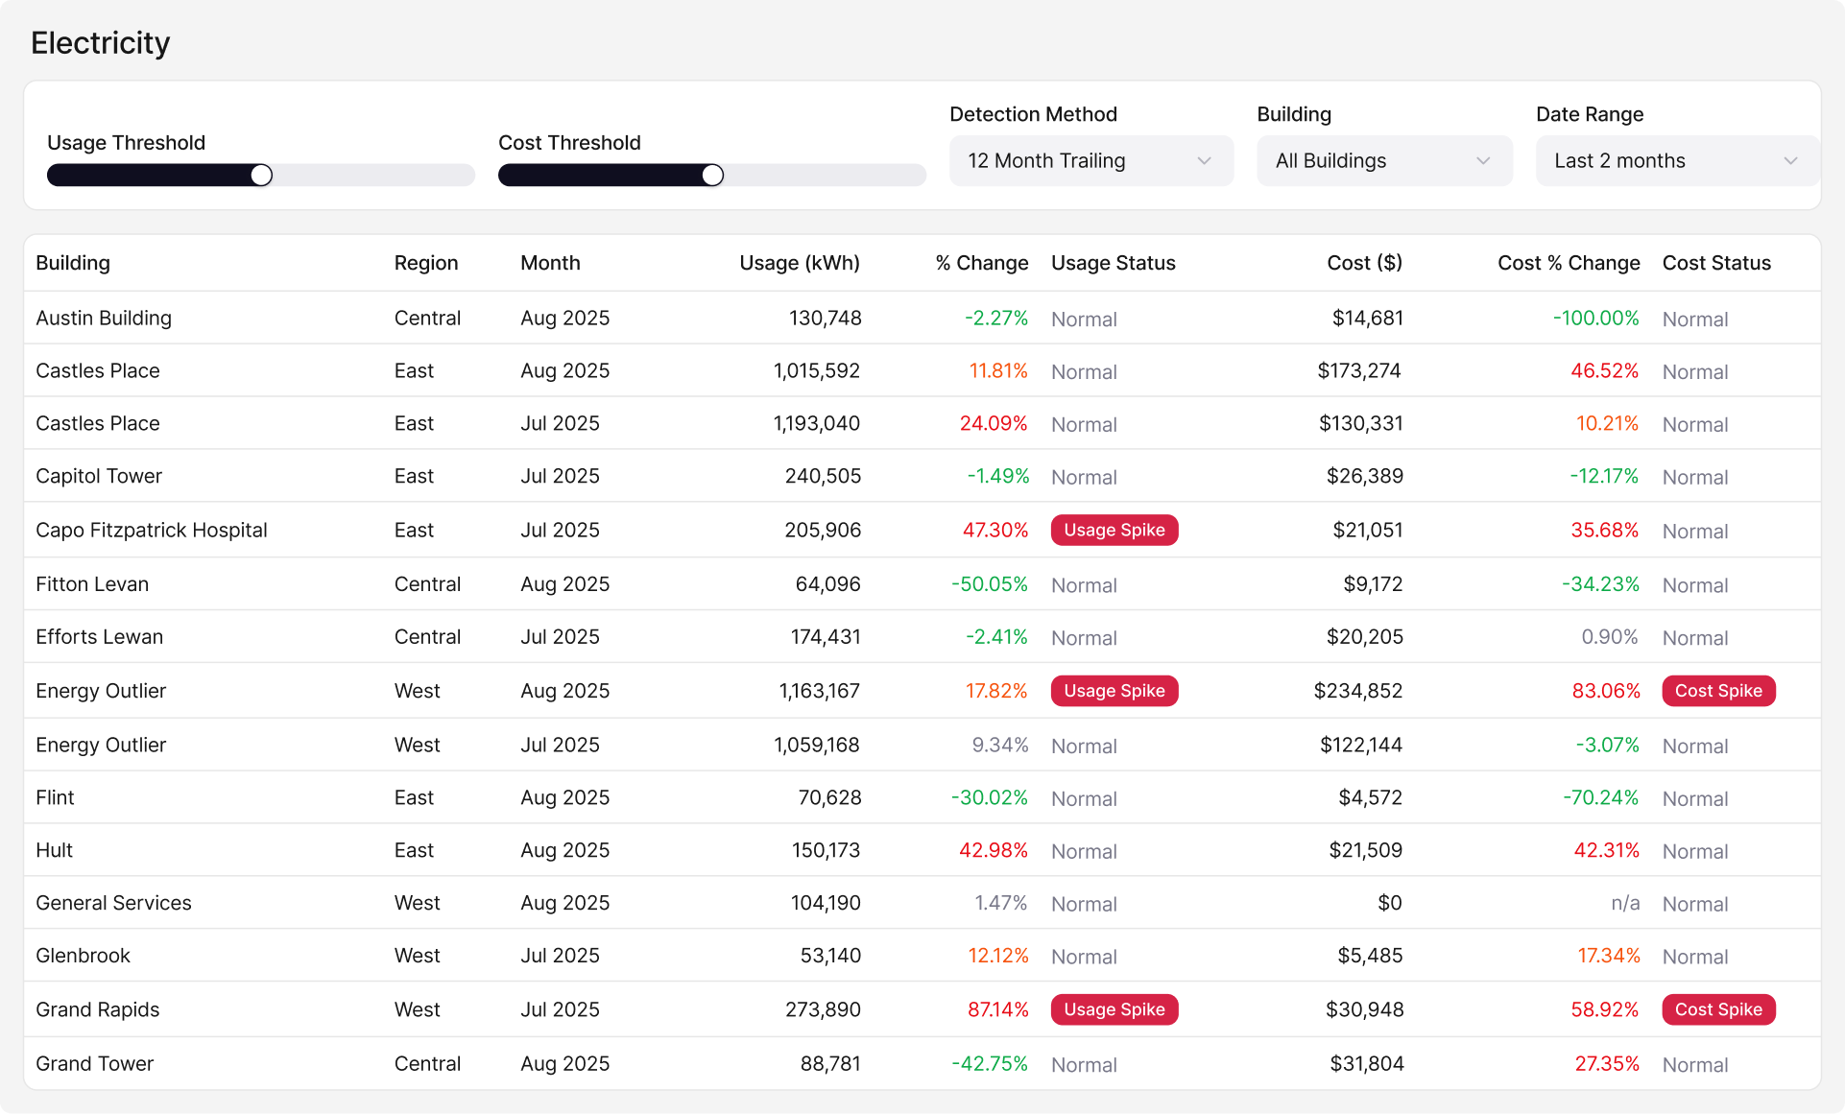
Task: Expand the Building filter dropdown
Action: pyautogui.click(x=1383, y=161)
